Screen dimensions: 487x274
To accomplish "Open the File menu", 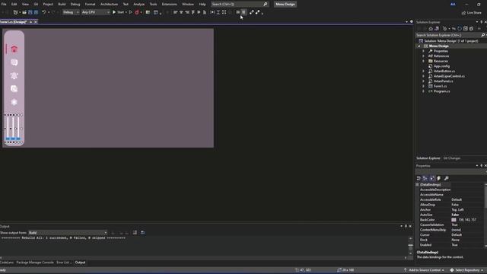I will coord(4,5).
